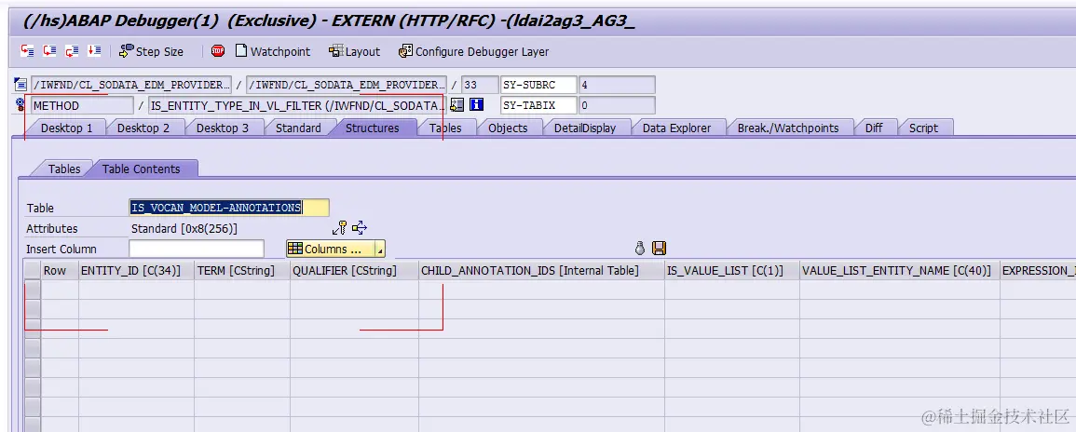Click the METHOD event type field
The image size is (1076, 432).
[82, 105]
